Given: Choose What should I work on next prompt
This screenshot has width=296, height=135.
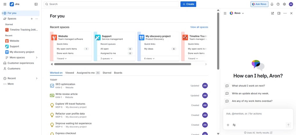Looking at the screenshot, I should point(248,86).
